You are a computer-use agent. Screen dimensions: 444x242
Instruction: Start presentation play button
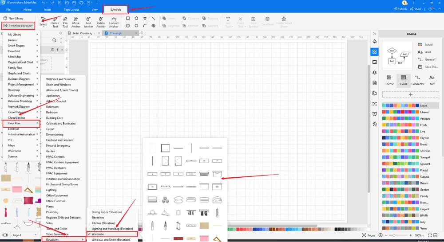click(x=381, y=235)
